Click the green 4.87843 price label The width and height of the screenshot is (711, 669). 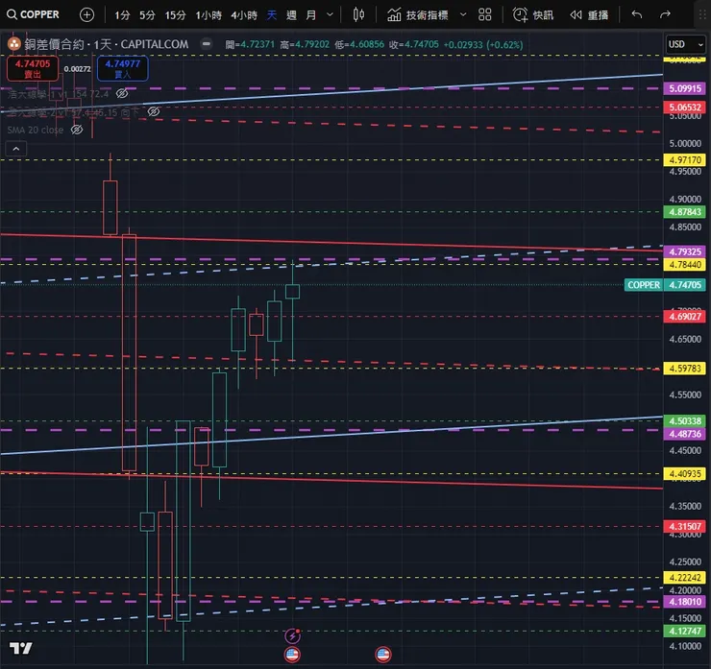pos(685,212)
